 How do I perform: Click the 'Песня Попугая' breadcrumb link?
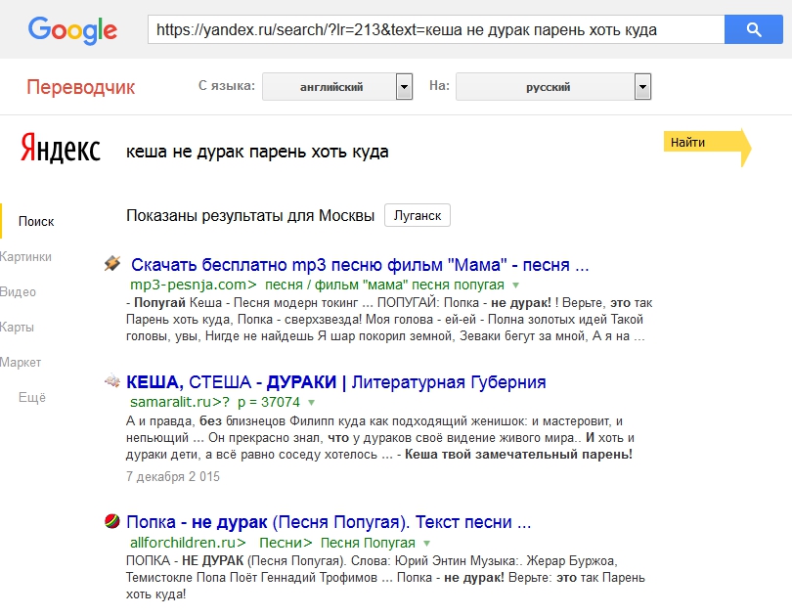[368, 543]
